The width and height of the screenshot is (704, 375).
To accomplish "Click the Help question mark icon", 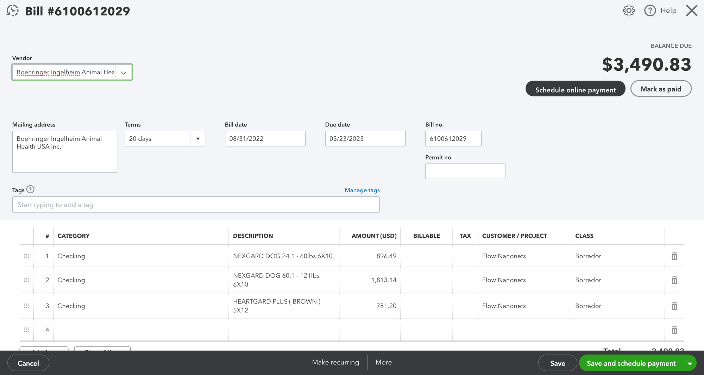I will click(x=649, y=11).
